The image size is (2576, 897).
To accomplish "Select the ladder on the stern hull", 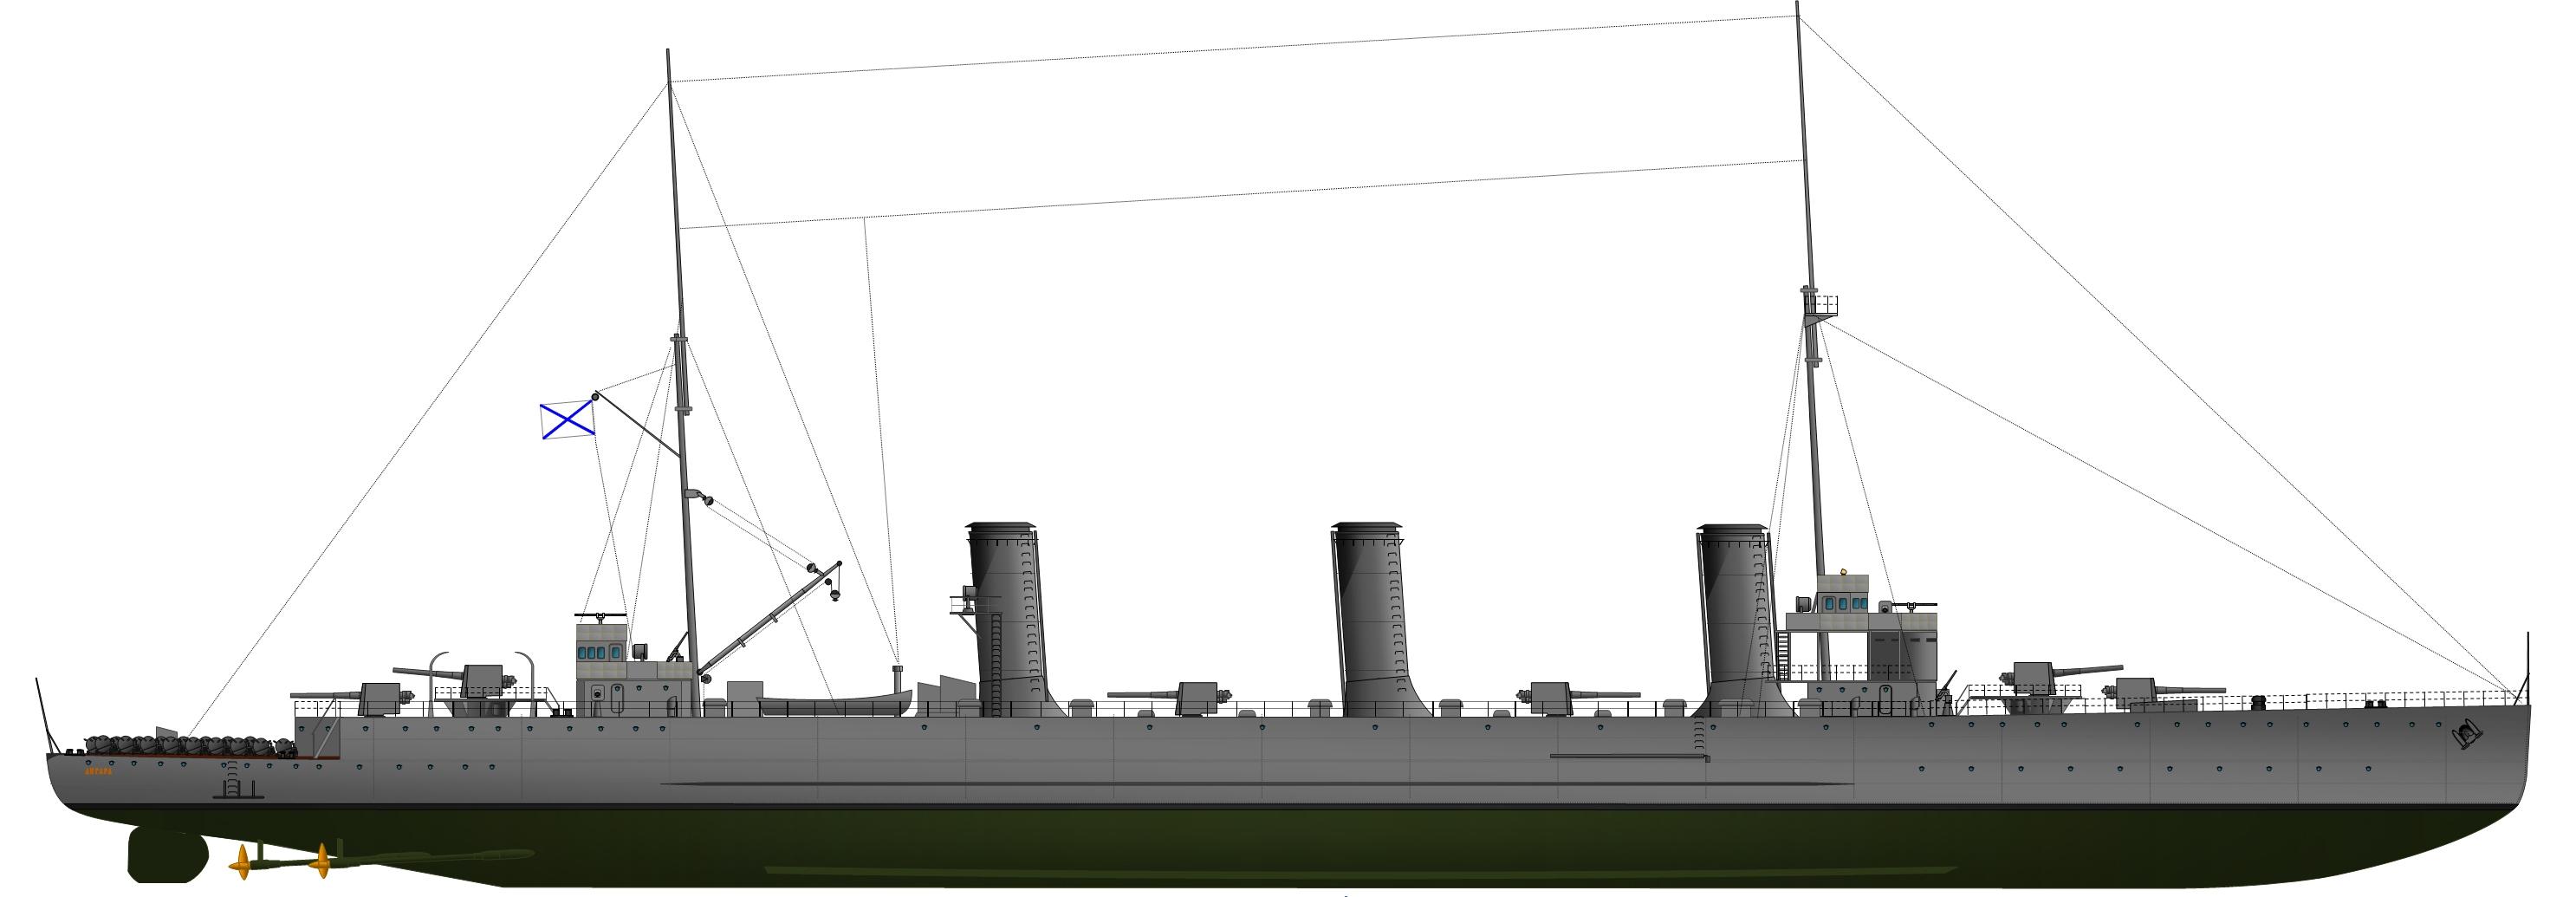I will point(236,782).
